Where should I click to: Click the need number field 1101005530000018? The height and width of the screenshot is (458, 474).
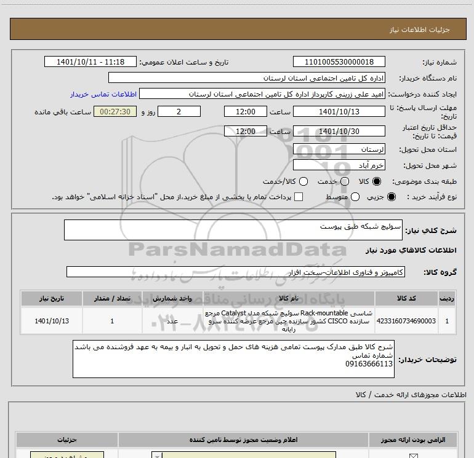[x=339, y=61]
